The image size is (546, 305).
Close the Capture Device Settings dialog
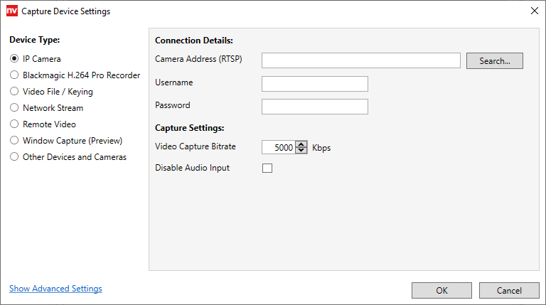(x=534, y=11)
